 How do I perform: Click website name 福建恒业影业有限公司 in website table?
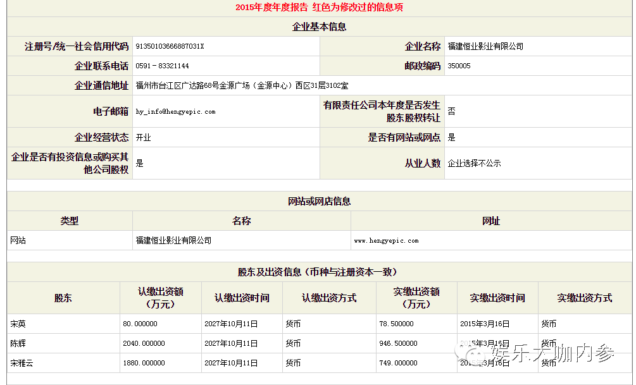[173, 240]
